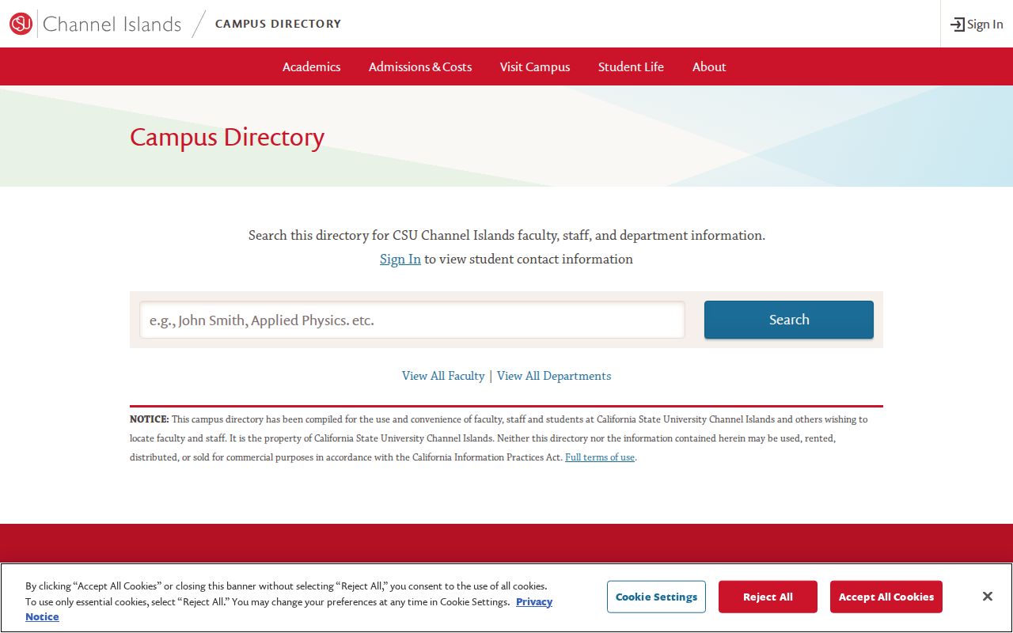Click the CSU Channel Islands logo
Image resolution: width=1013 pixels, height=633 pixels.
[95, 24]
